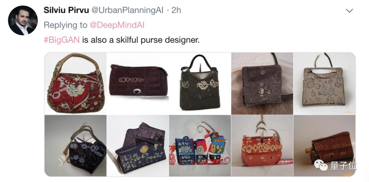View the colorful multi-pouch bags image
Screen dimensions: 369x182
pos(200,145)
